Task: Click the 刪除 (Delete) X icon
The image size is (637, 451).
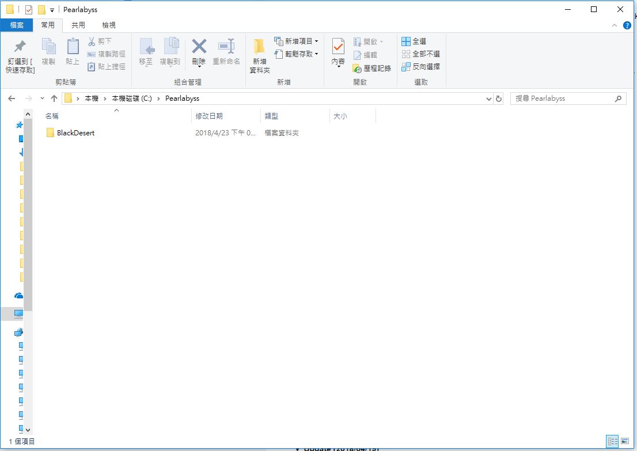Action: point(199,46)
